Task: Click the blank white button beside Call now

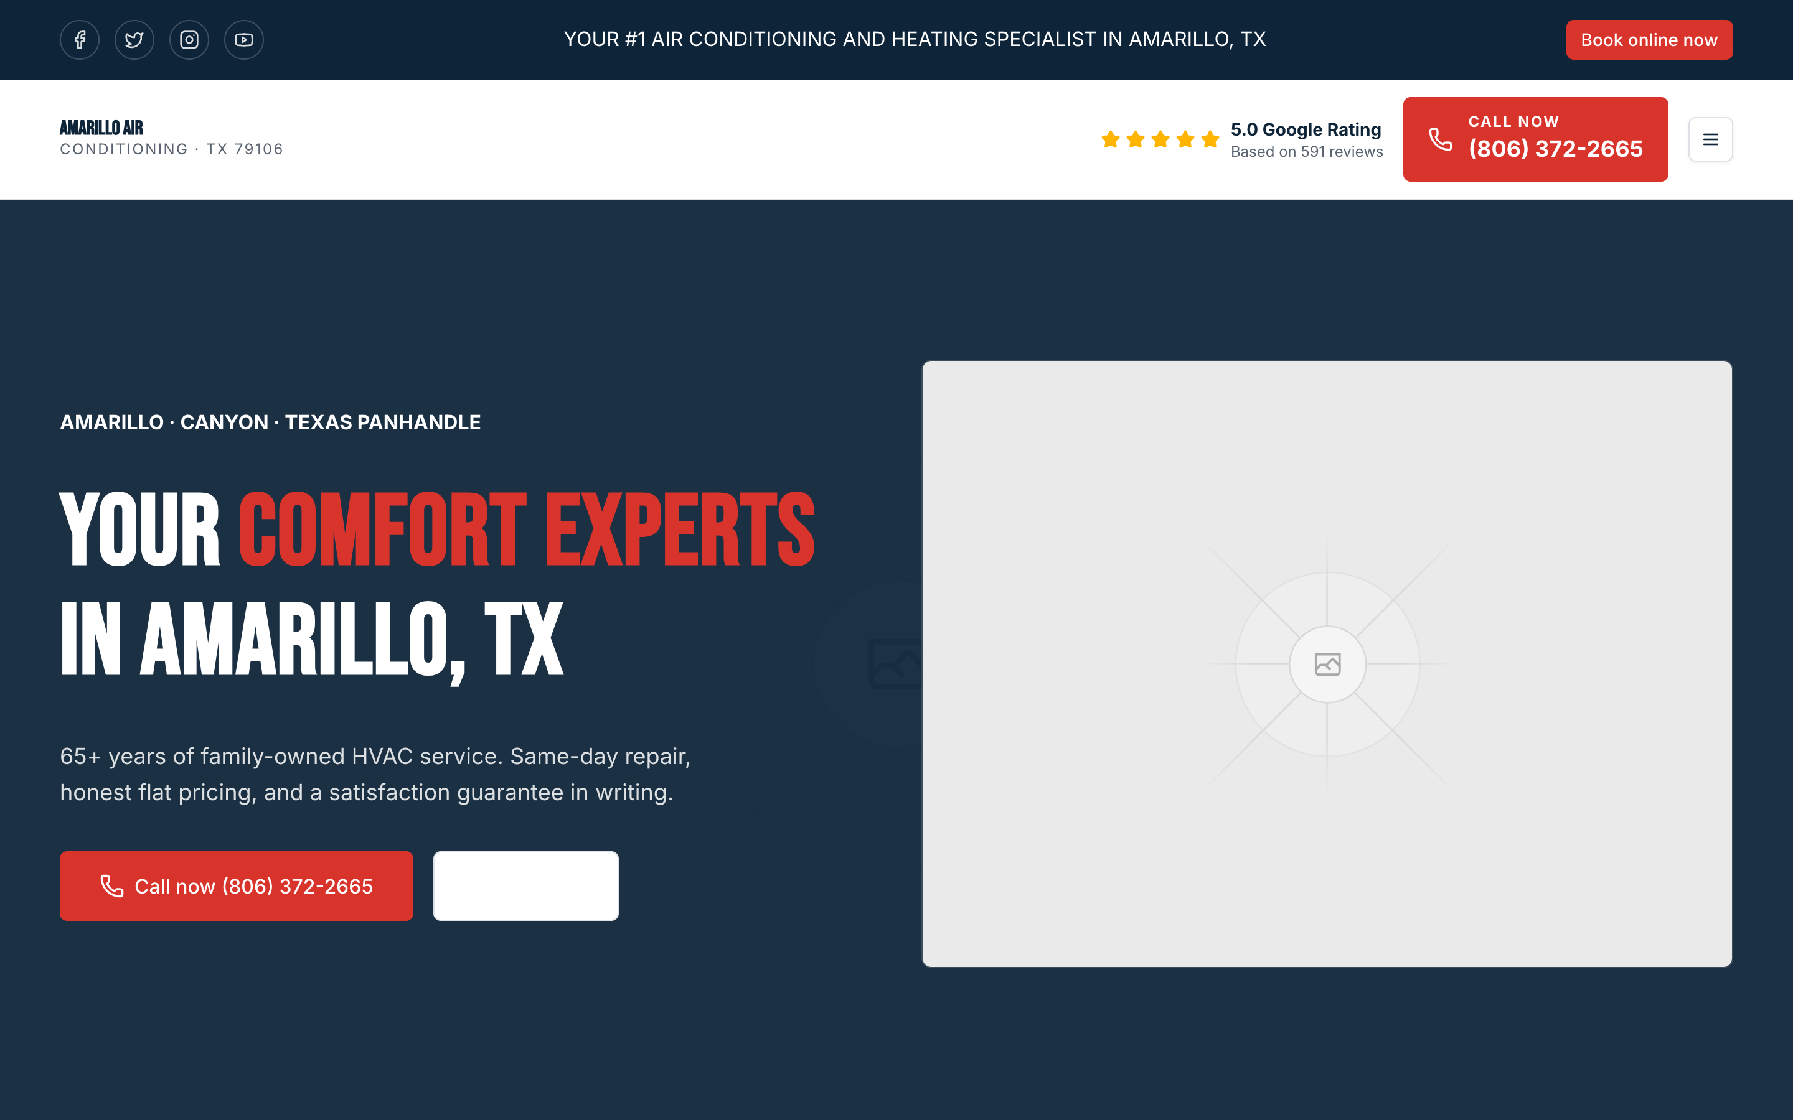Action: 526,886
